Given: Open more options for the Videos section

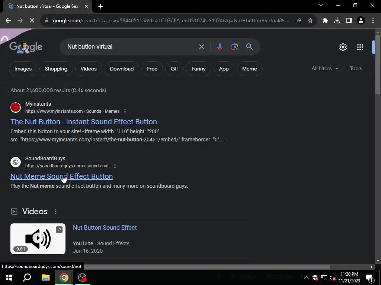Looking at the screenshot, I should (56, 212).
